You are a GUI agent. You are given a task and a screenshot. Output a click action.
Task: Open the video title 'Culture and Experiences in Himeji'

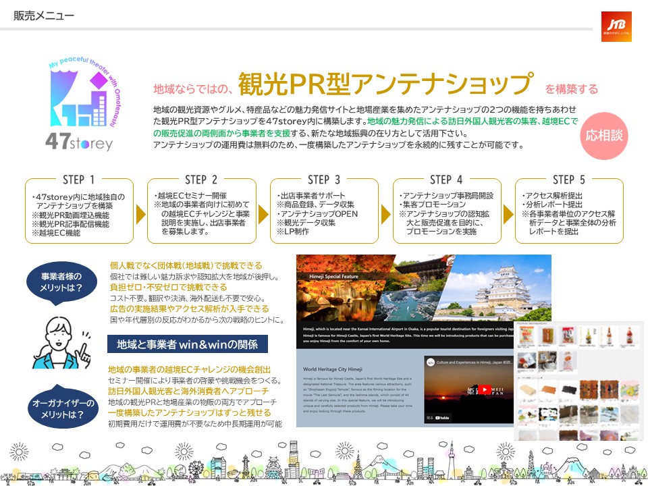tap(475, 362)
